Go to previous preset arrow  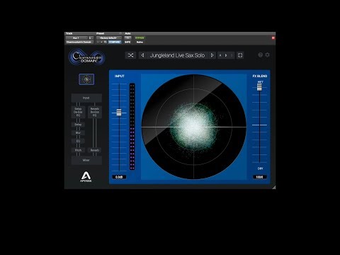pos(142,55)
